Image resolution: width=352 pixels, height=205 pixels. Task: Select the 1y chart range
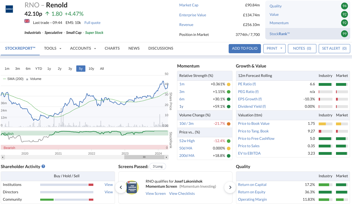[49, 69]
